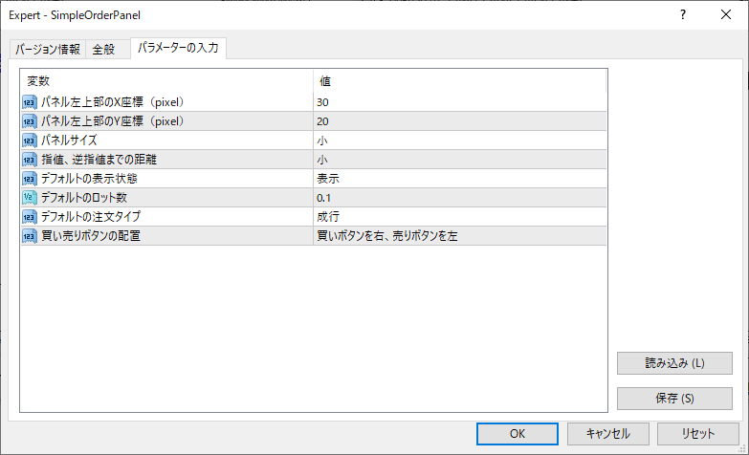Select the パネル左上部のY座標（pixel） label
This screenshot has height=455, width=749.
(x=113, y=121)
